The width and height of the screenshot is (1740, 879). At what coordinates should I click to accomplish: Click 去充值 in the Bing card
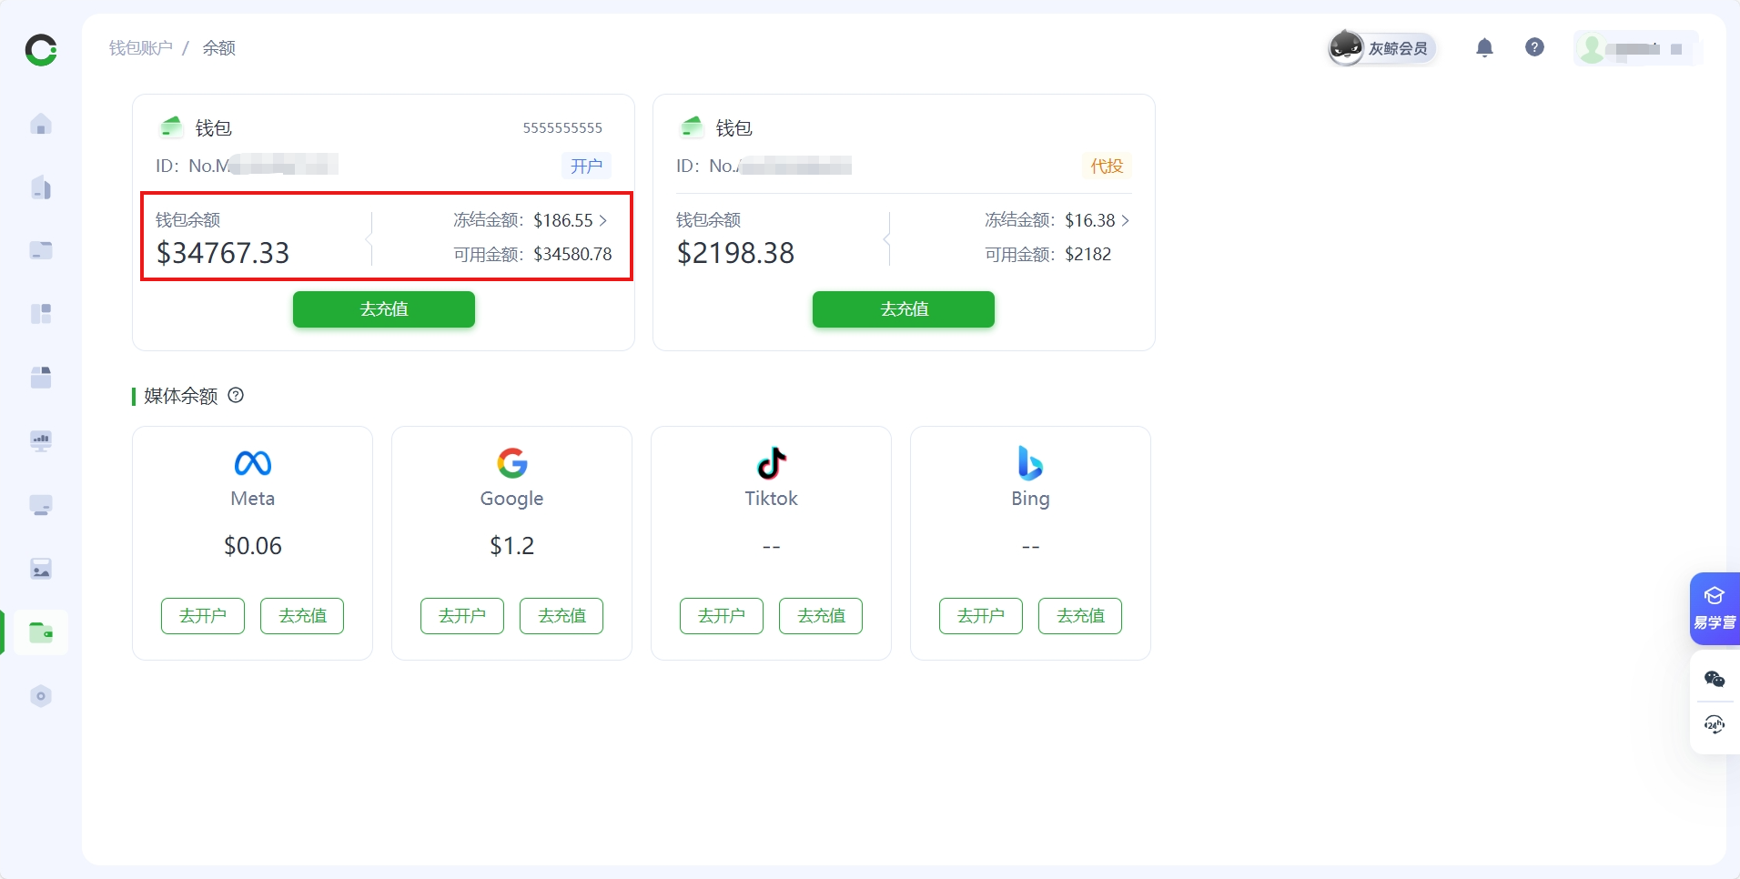[x=1080, y=616]
